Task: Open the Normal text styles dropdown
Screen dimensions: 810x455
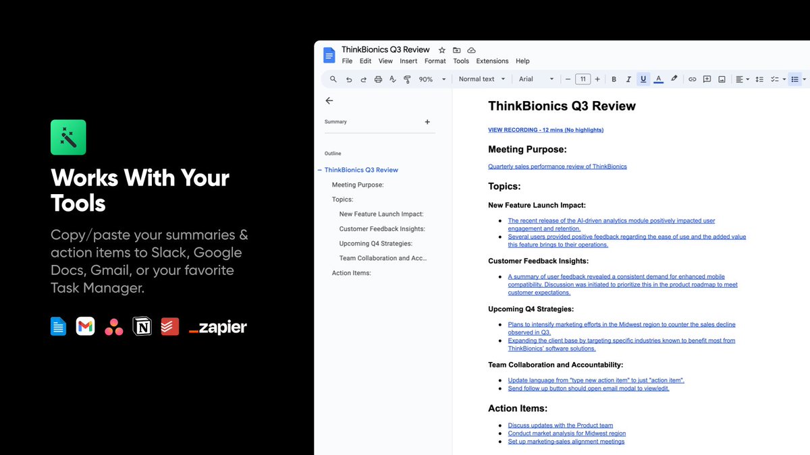Action: tap(481, 79)
